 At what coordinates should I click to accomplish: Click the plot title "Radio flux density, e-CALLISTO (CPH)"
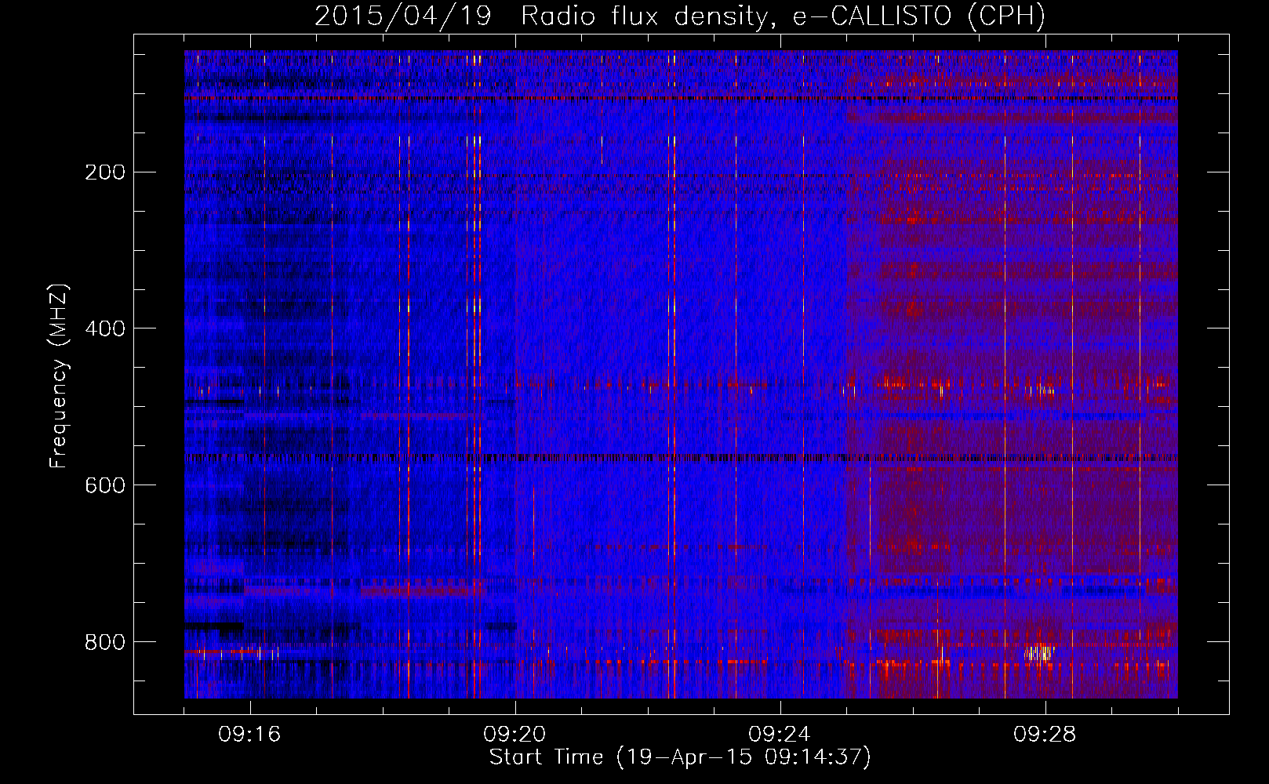(x=784, y=16)
